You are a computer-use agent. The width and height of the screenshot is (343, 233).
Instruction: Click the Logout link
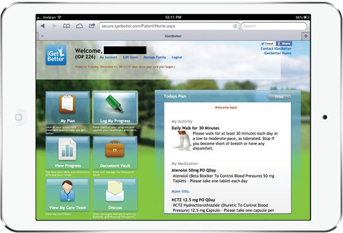(x=177, y=57)
